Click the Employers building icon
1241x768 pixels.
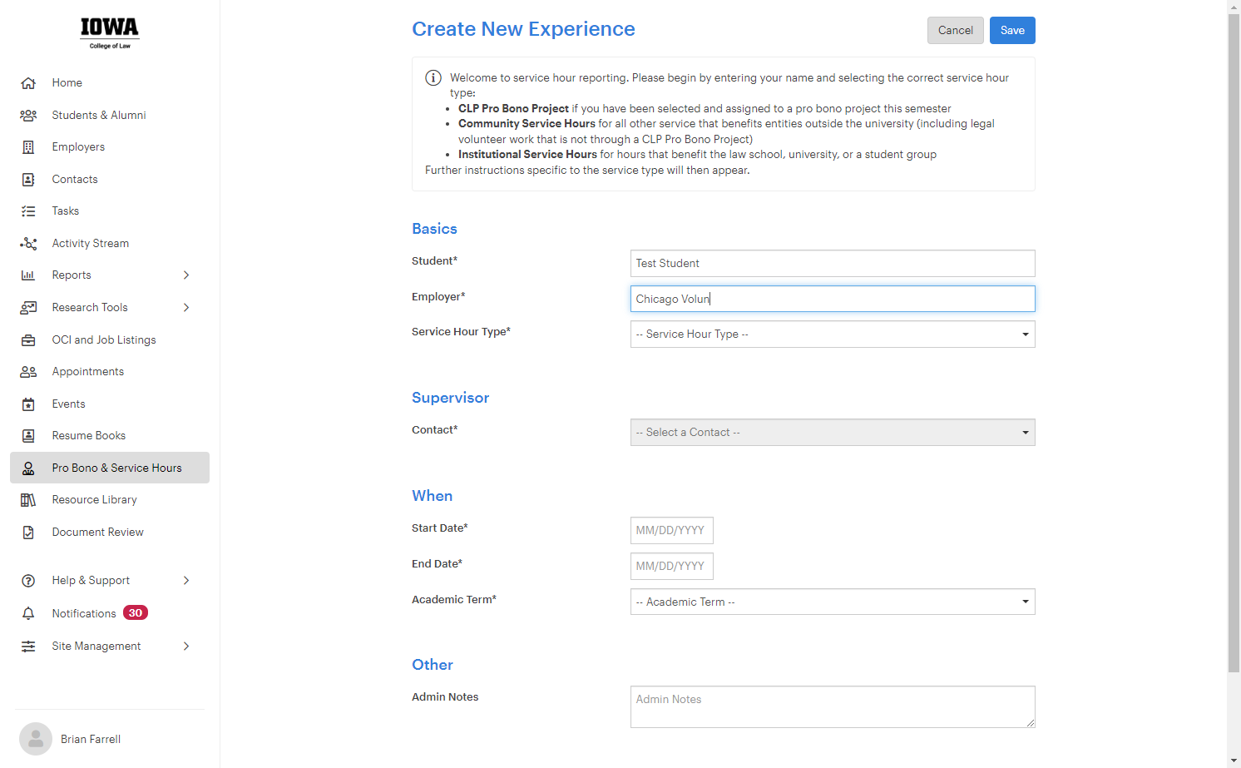tap(28, 147)
